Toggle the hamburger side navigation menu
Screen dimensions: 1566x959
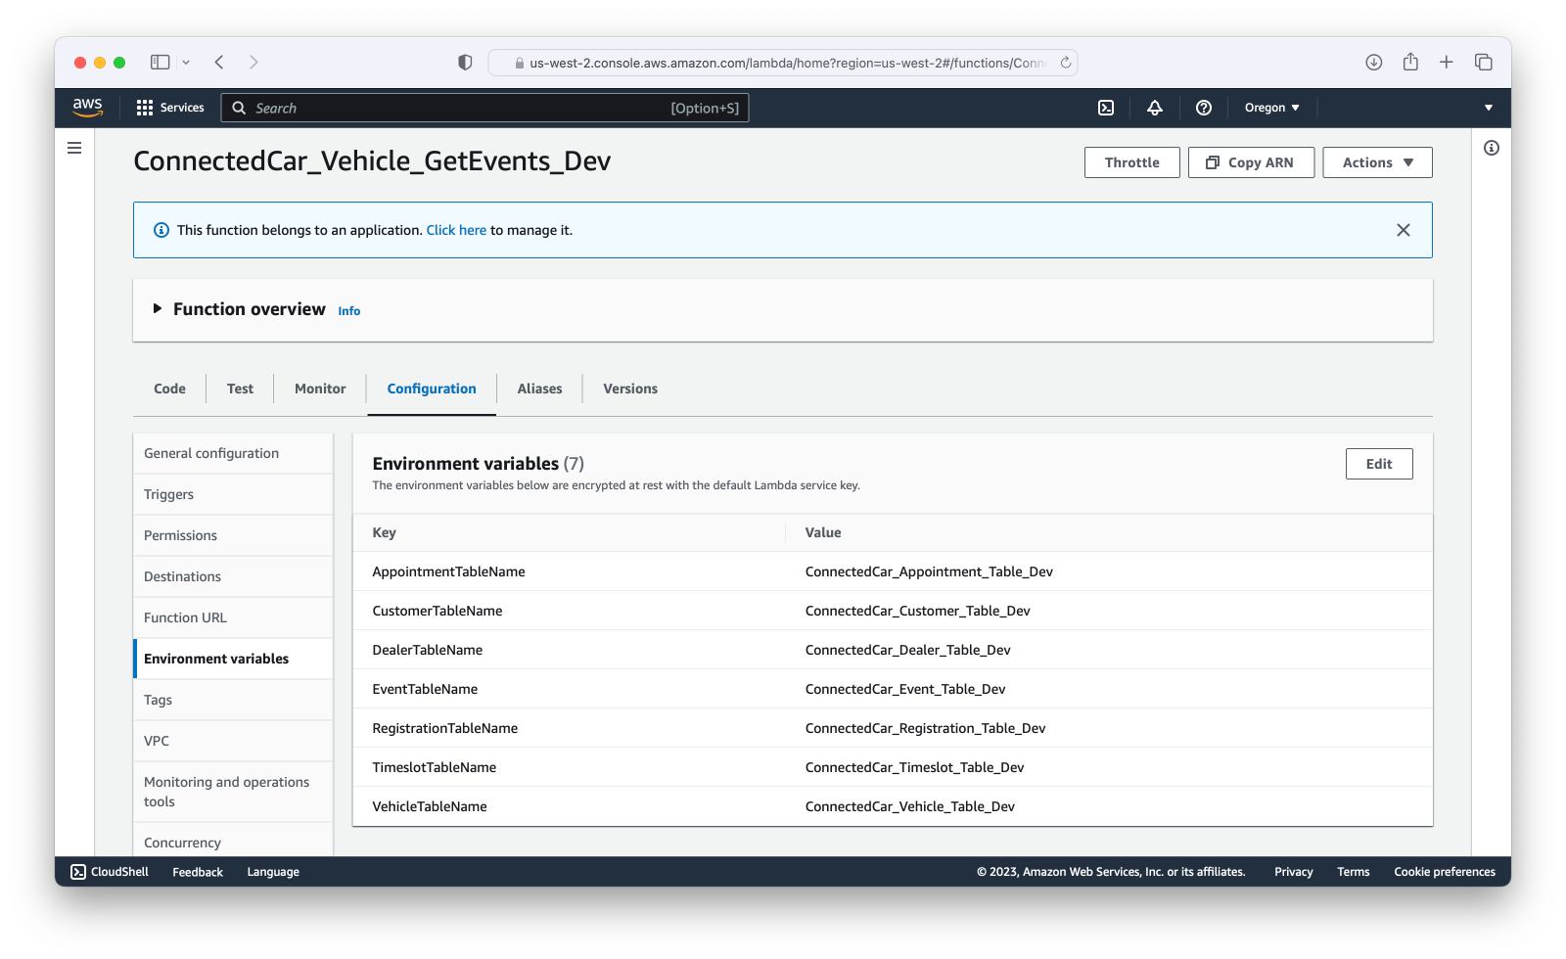74,148
